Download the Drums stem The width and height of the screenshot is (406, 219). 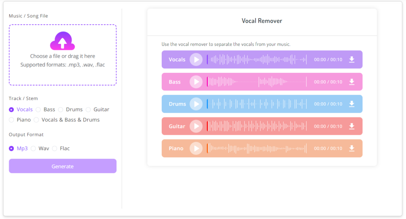coord(351,104)
